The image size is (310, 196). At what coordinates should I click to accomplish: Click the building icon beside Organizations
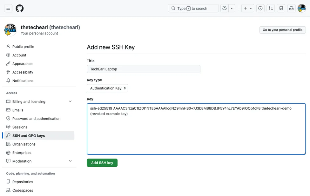(8, 144)
